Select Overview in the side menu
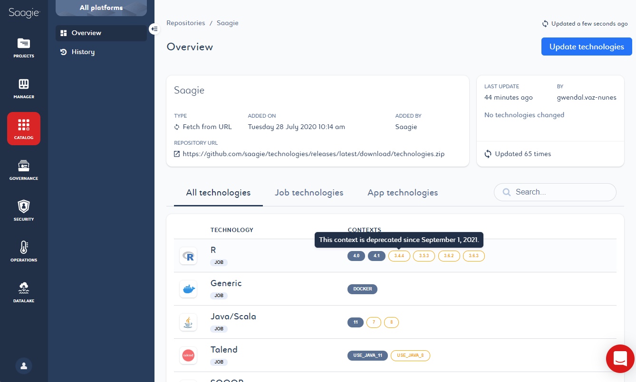Screen dimensions: 636x382 tap(101, 33)
